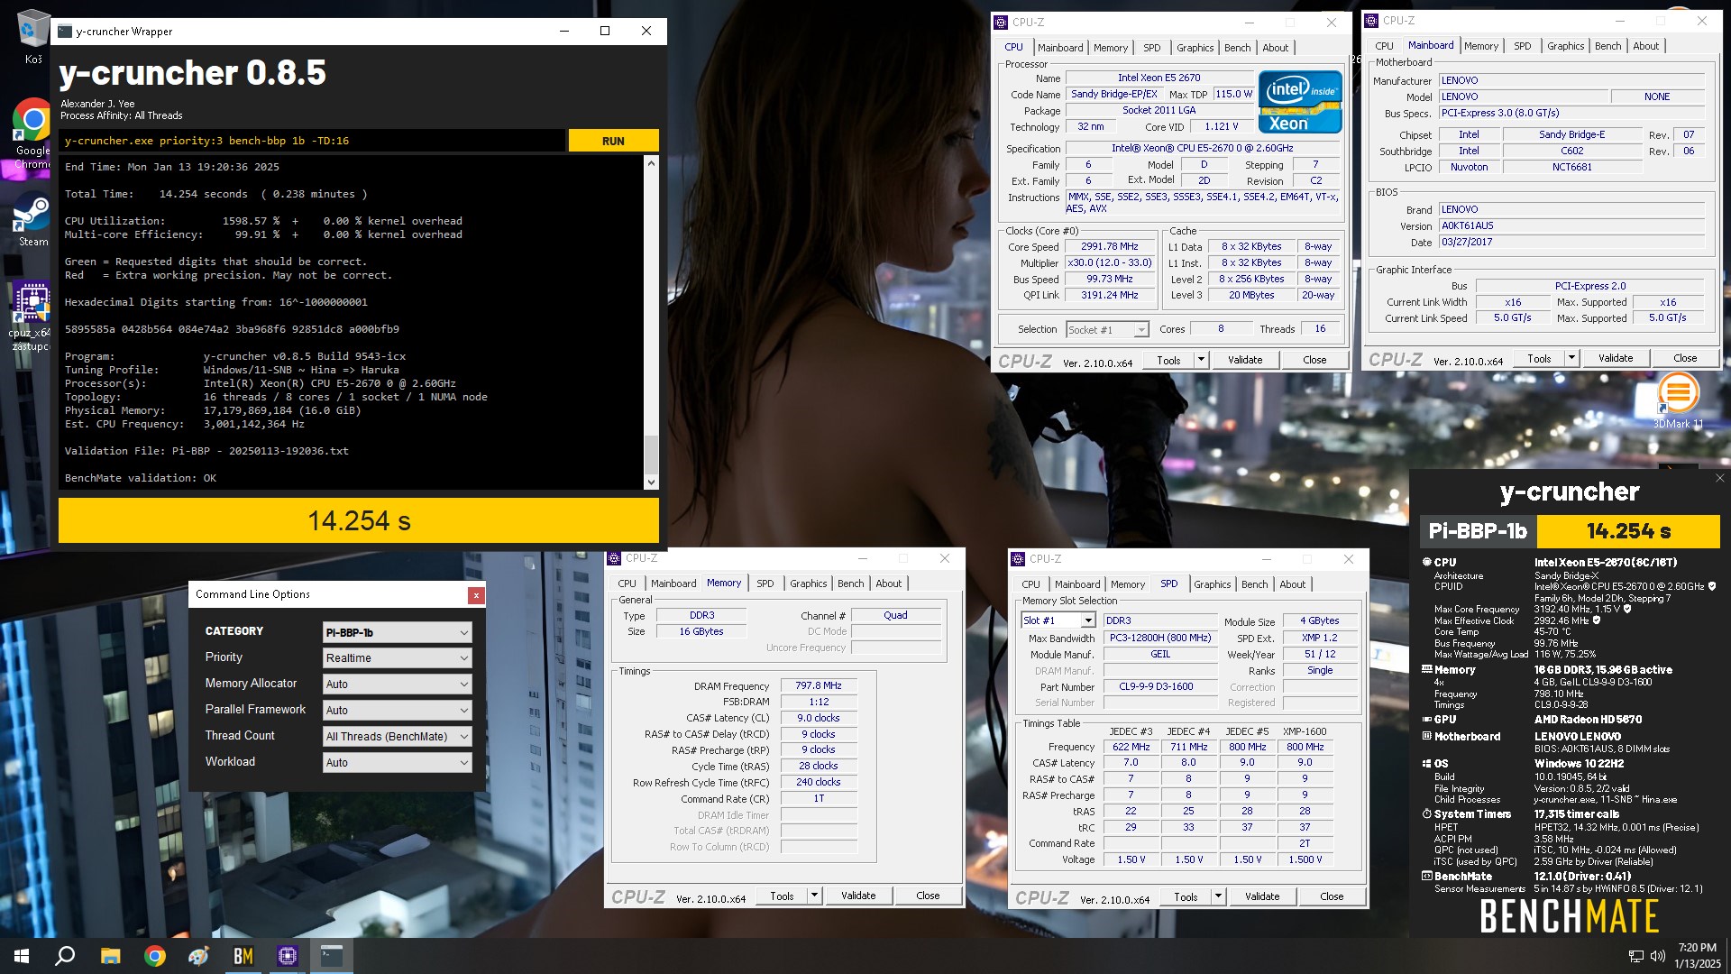The width and height of the screenshot is (1731, 974).
Task: Click Validate in CPU-Z CPU window
Action: pyautogui.click(x=1245, y=360)
